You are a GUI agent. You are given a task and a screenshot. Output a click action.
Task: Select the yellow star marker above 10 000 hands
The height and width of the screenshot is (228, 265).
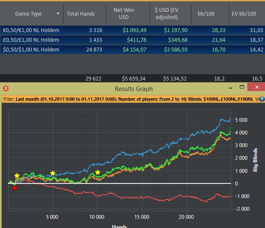[x=98, y=172]
